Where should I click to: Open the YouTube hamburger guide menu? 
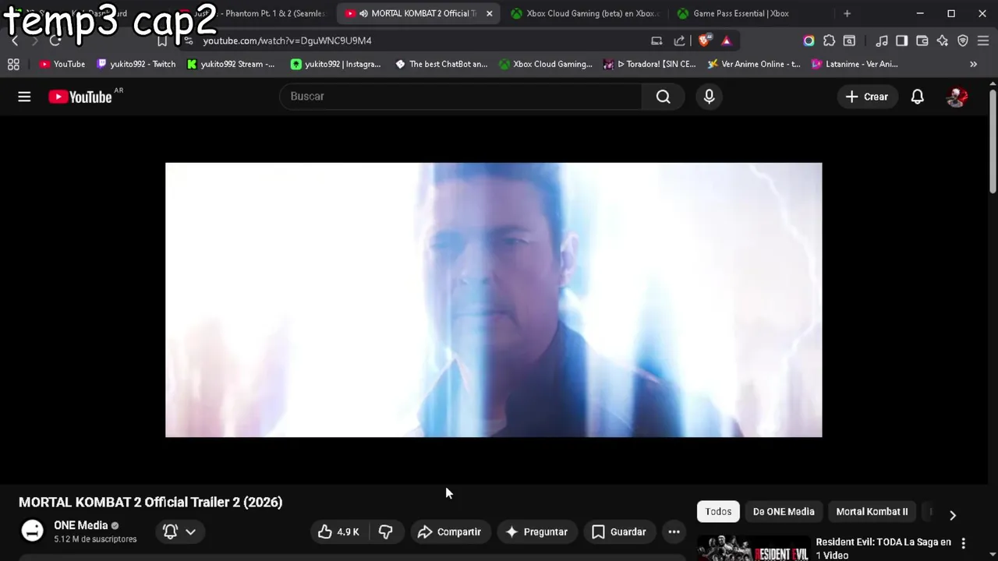point(24,97)
